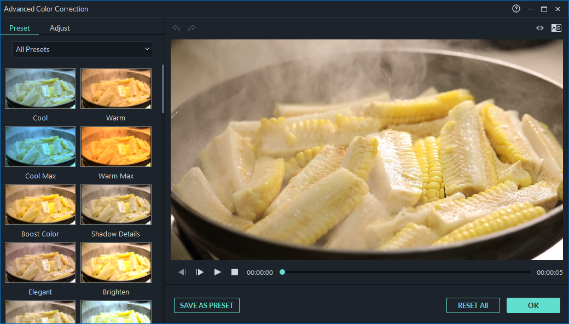
Task: Enable A/B side-by-side comparison view
Action: click(x=556, y=28)
